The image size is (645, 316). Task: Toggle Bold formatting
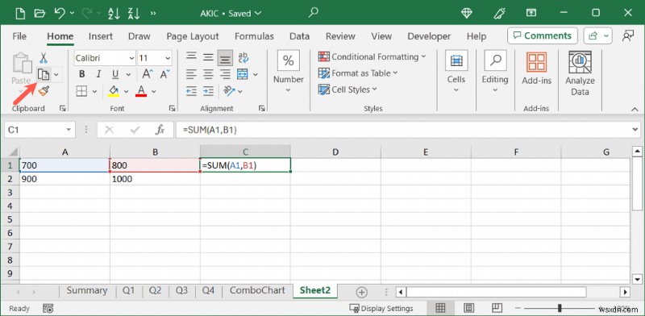[82, 74]
